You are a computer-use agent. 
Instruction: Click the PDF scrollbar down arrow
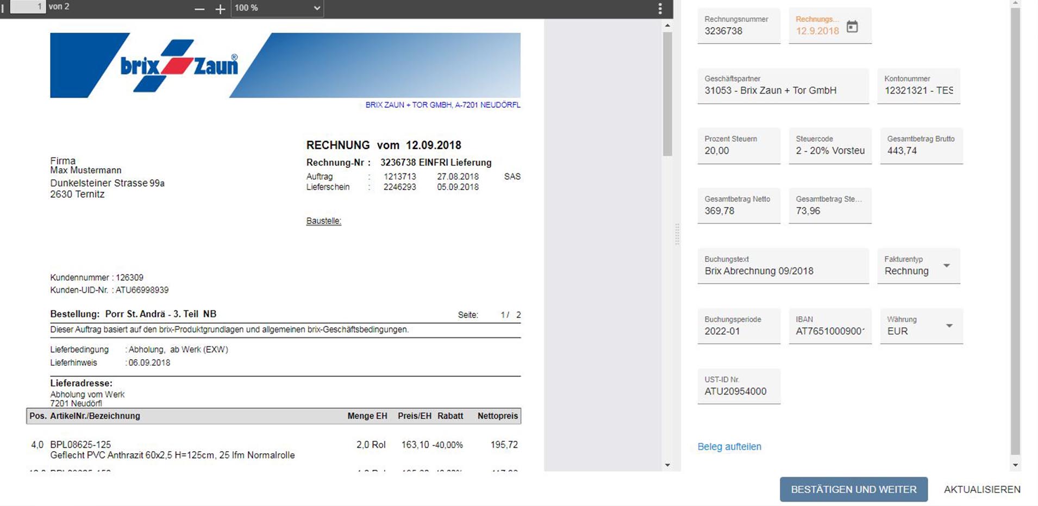(667, 465)
